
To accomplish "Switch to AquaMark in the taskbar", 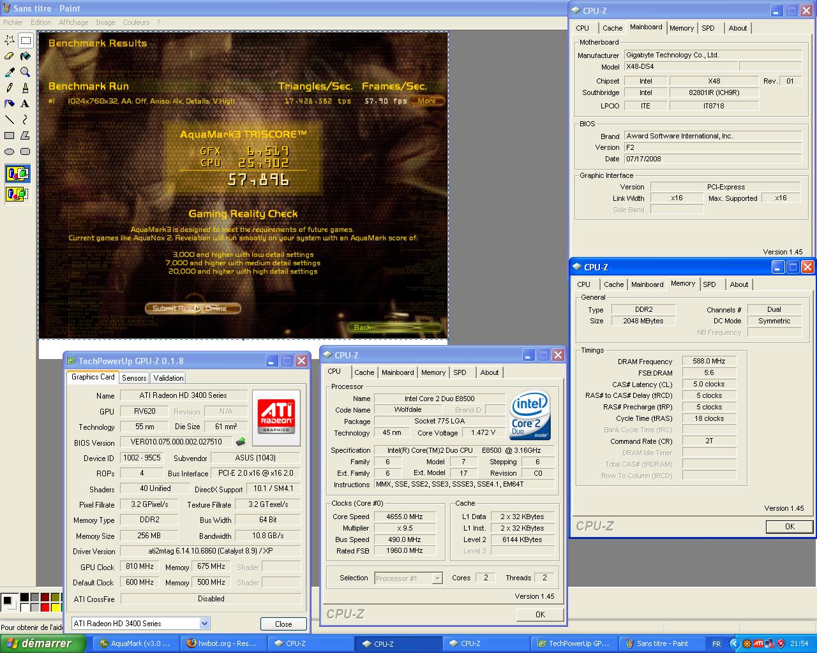I will pos(135,643).
